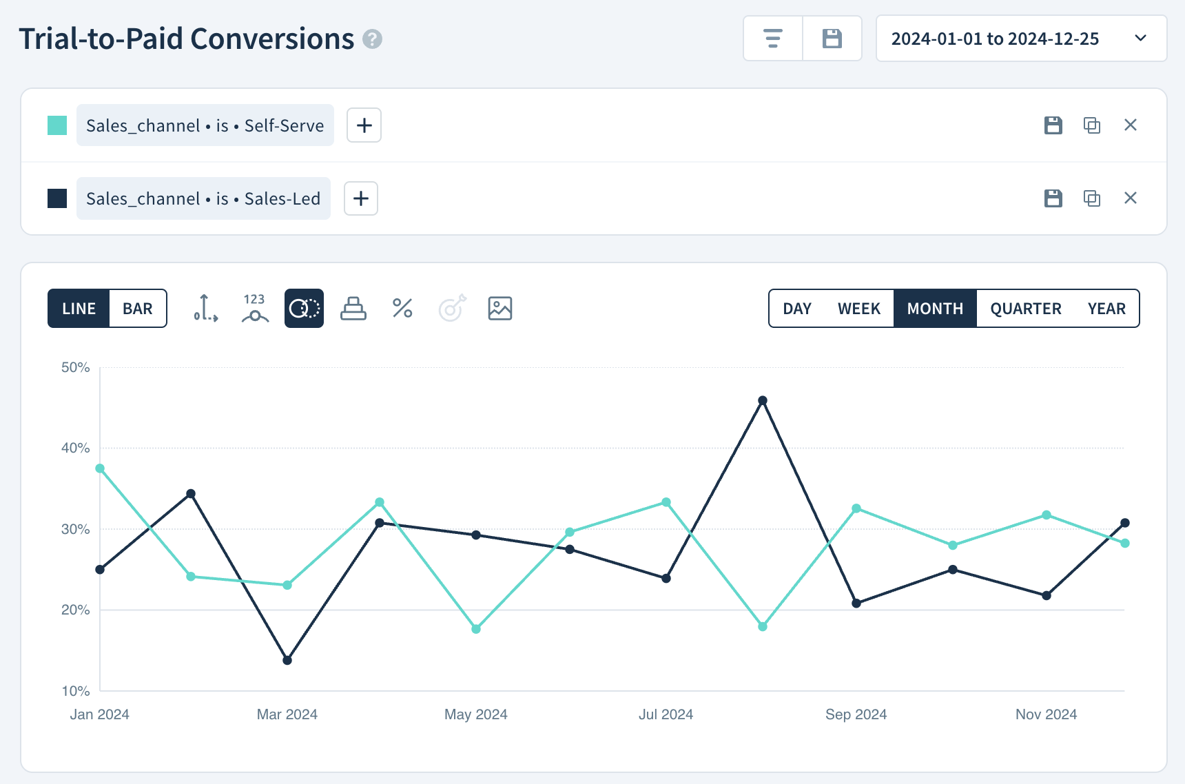Image resolution: width=1185 pixels, height=784 pixels.
Task: Open the goal target icon
Action: pyautogui.click(x=451, y=309)
